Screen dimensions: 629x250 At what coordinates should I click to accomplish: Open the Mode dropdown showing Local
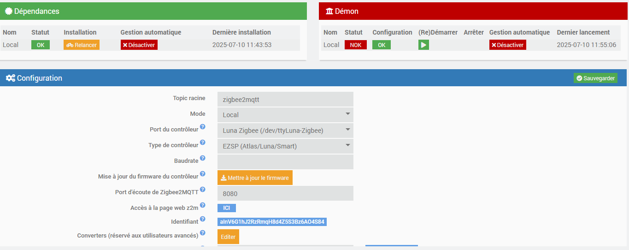(285, 115)
